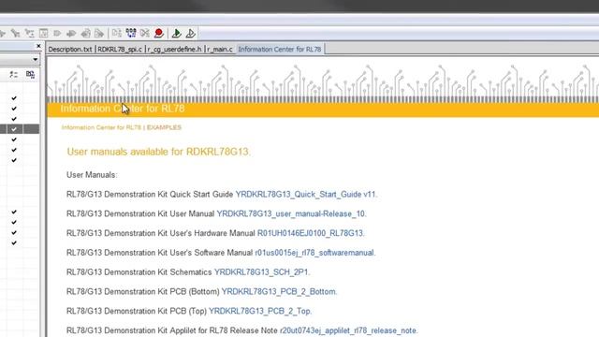Open r20ut0743ej_applilet_rl78_release_note link
Screen dimensions: 599x337
pos(348,330)
